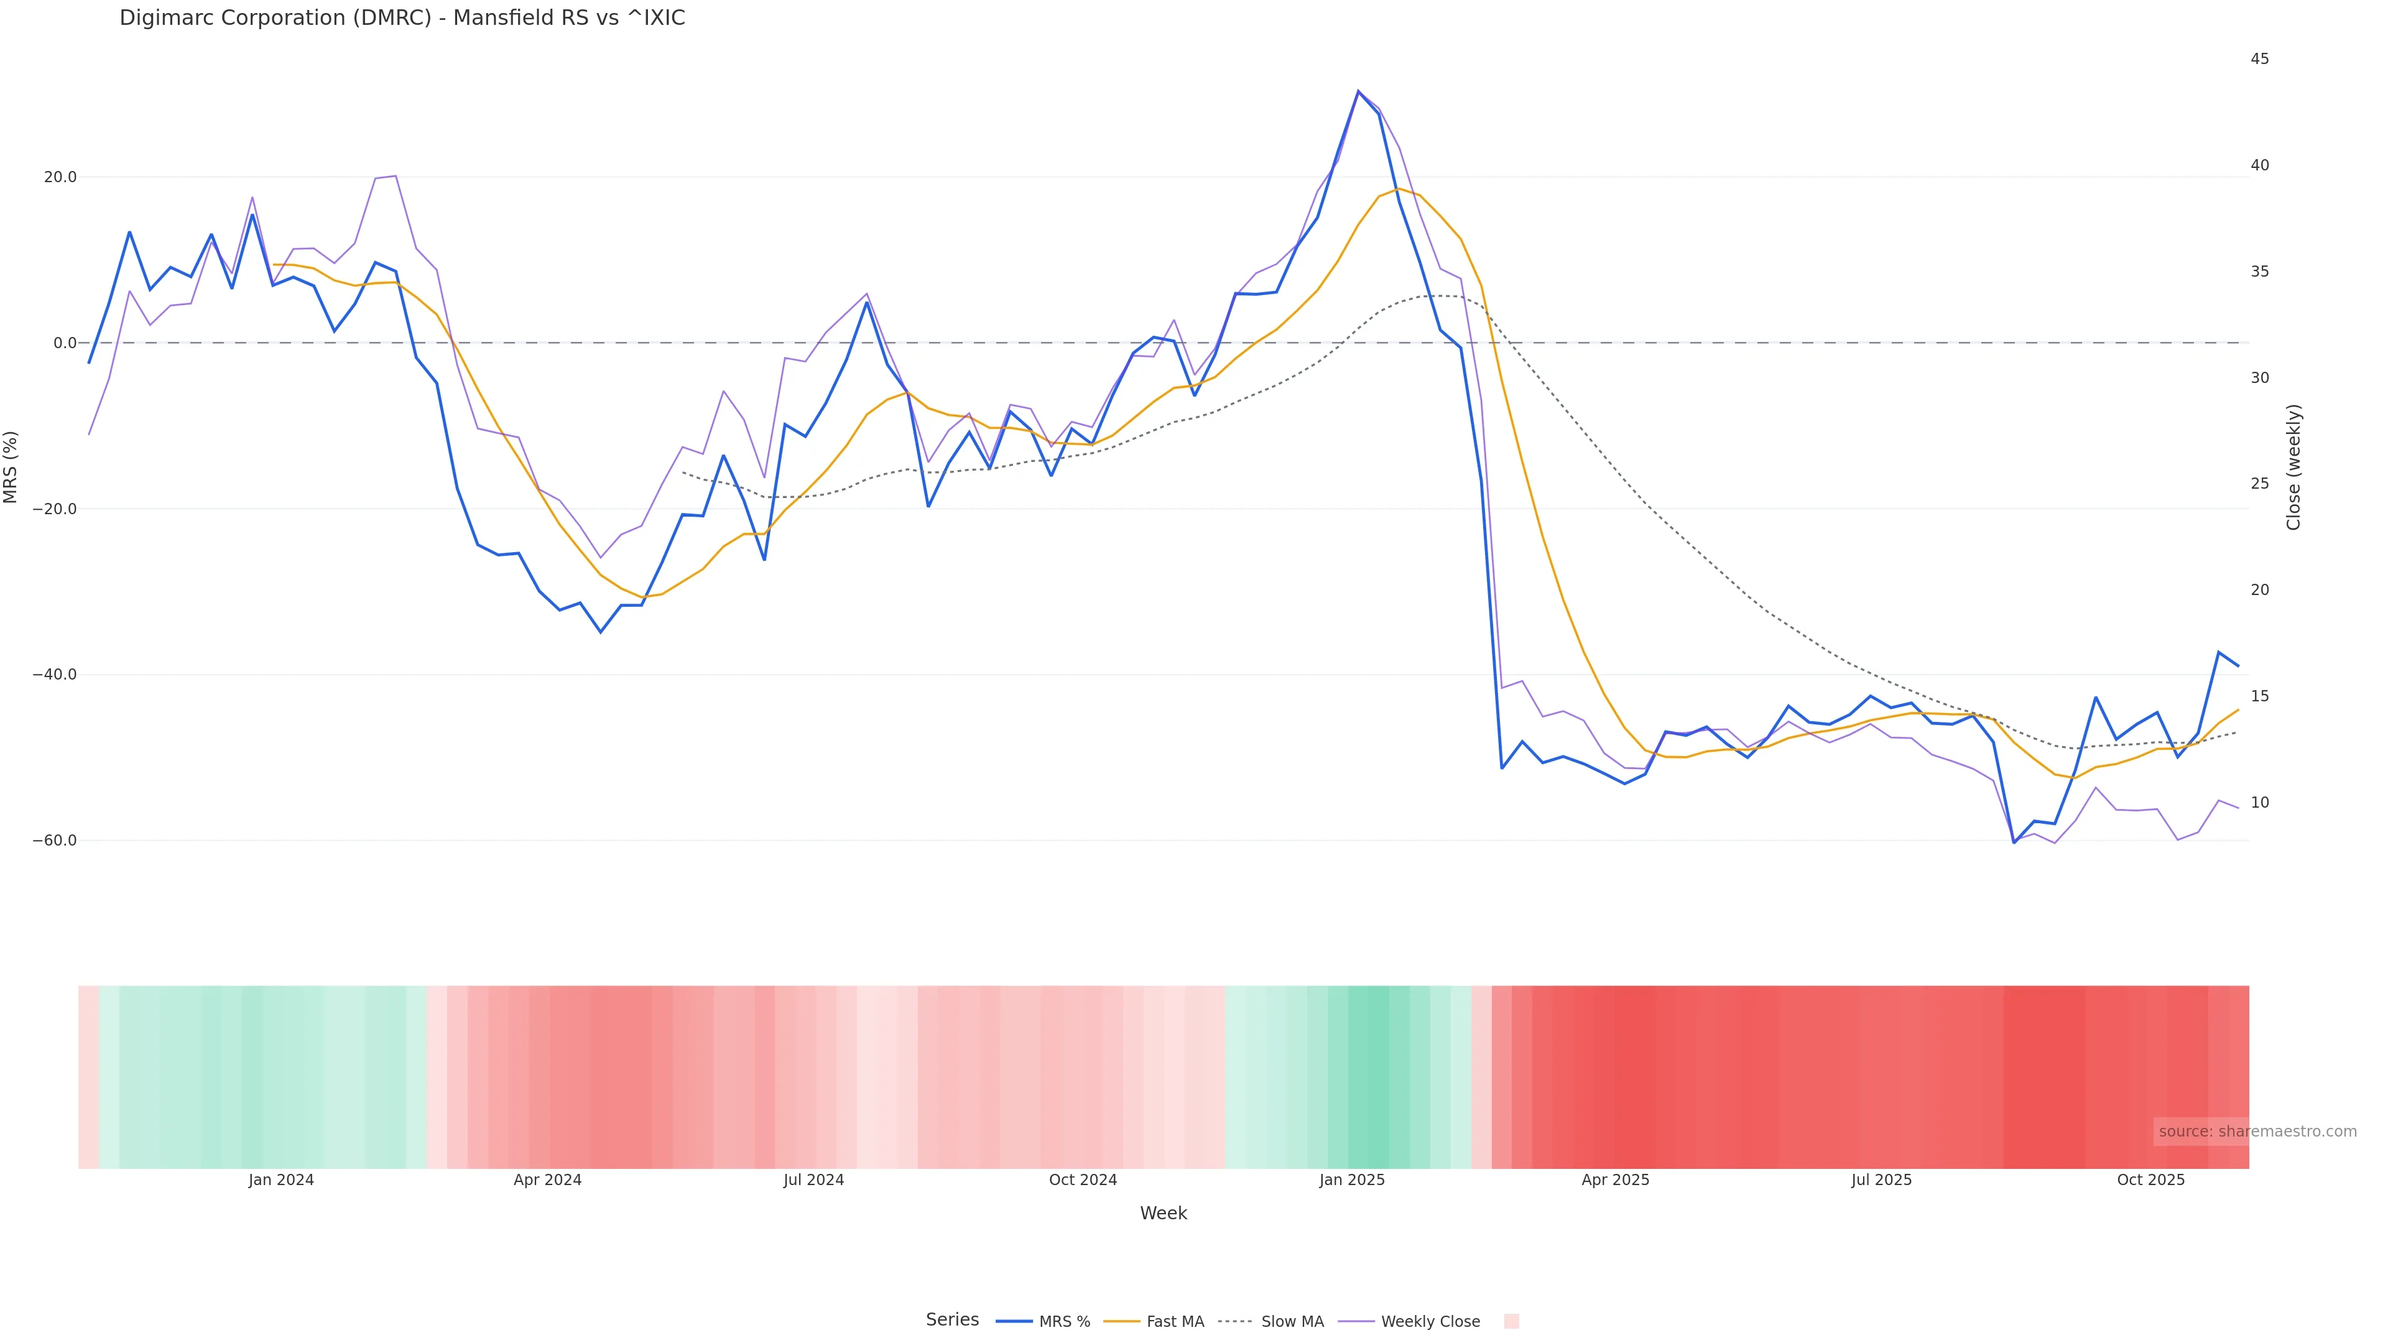The width and height of the screenshot is (2388, 1343).
Task: Click the pink heatmap swatch in legend
Action: pyautogui.click(x=1511, y=1322)
